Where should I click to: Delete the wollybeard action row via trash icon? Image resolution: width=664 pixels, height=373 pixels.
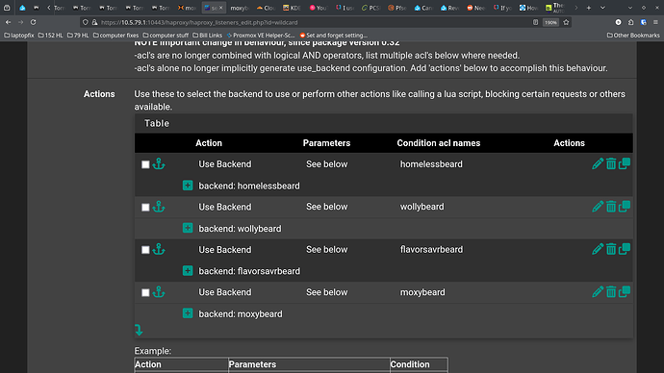click(611, 207)
